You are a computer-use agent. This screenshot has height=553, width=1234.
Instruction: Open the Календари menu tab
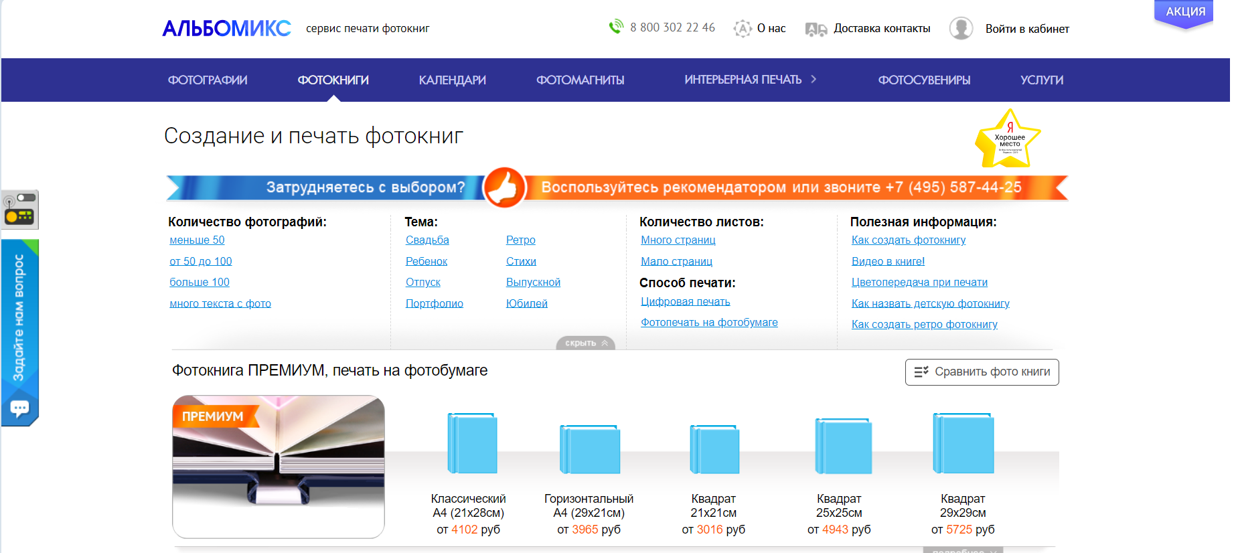(452, 80)
